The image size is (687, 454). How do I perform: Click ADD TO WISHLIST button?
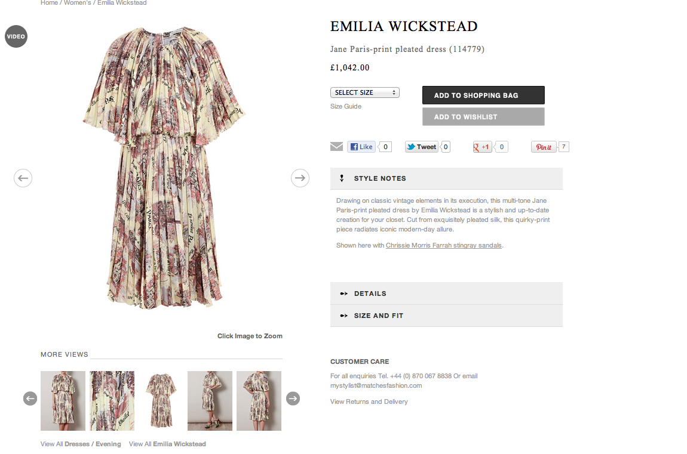[483, 117]
